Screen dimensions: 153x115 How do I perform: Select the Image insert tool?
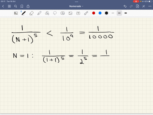tap(70, 13)
